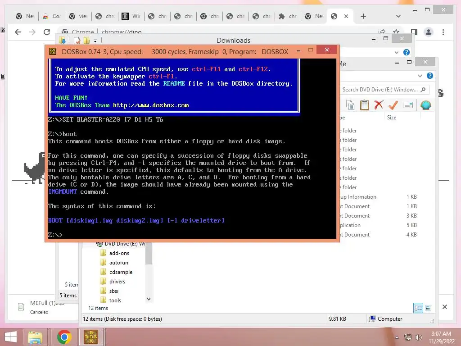Open Chrome side panel
This screenshot has width=461, height=346.
(x=414, y=32)
